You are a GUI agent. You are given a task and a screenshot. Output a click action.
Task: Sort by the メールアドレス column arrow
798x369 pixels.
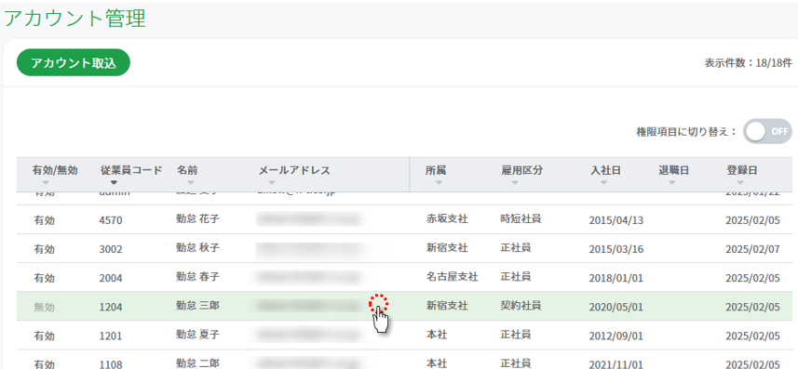tap(272, 182)
